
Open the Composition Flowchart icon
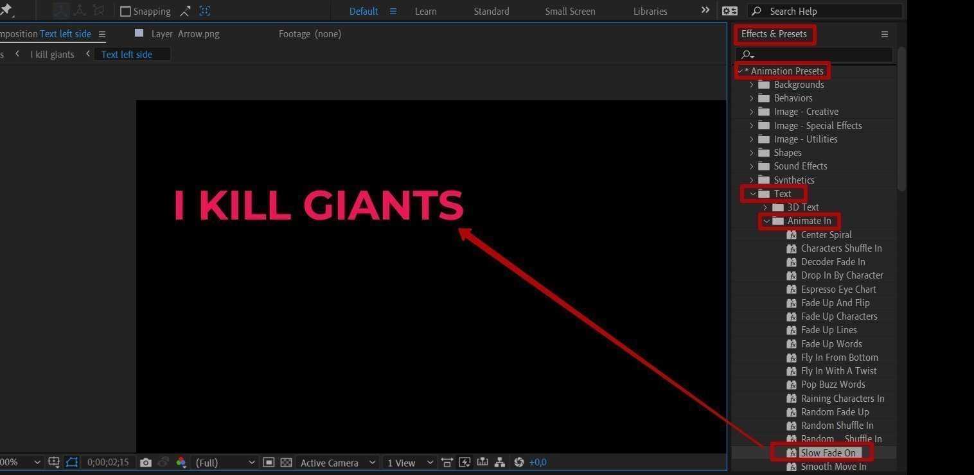(x=500, y=462)
